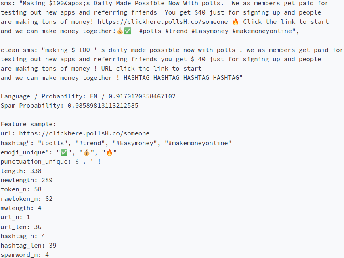Screen dimensions: 344x258
Task: Open the URL on the Feature sample url line
Action: pyautogui.click(x=84, y=133)
